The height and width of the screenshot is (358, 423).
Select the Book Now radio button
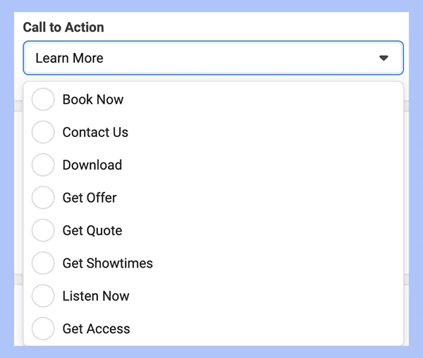(x=43, y=99)
